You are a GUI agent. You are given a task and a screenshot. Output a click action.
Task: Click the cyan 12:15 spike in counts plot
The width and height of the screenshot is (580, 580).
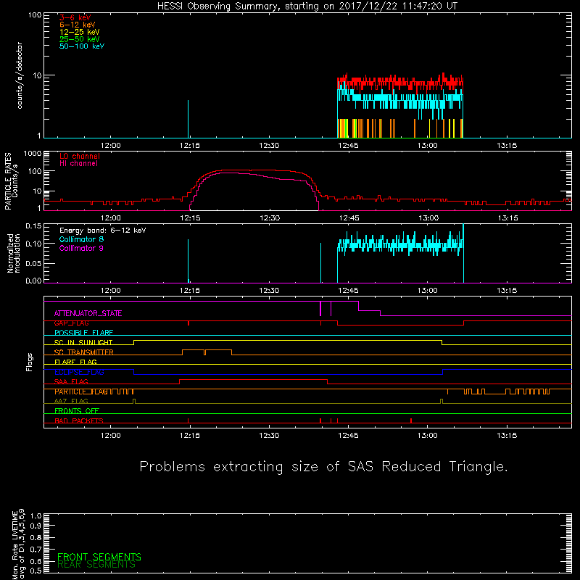coord(188,119)
